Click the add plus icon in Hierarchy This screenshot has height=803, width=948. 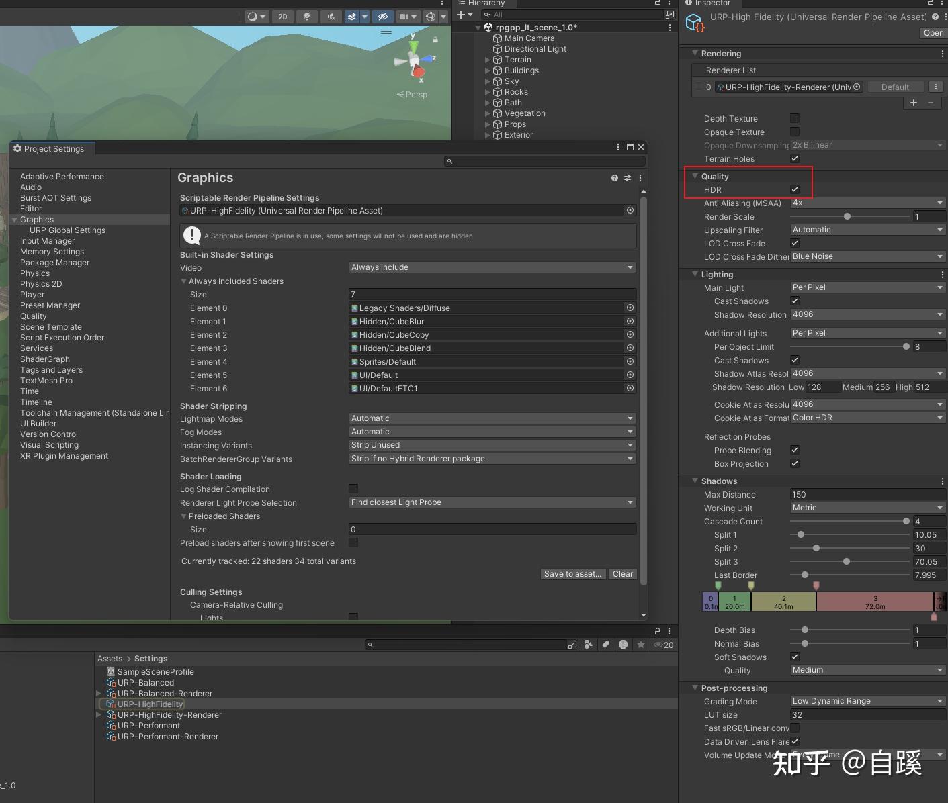(461, 15)
